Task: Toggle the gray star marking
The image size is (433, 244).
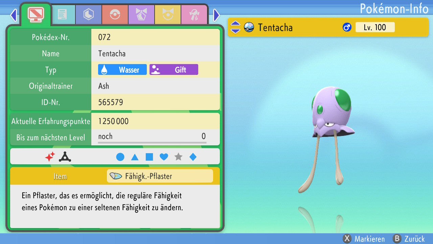Action: (x=178, y=157)
